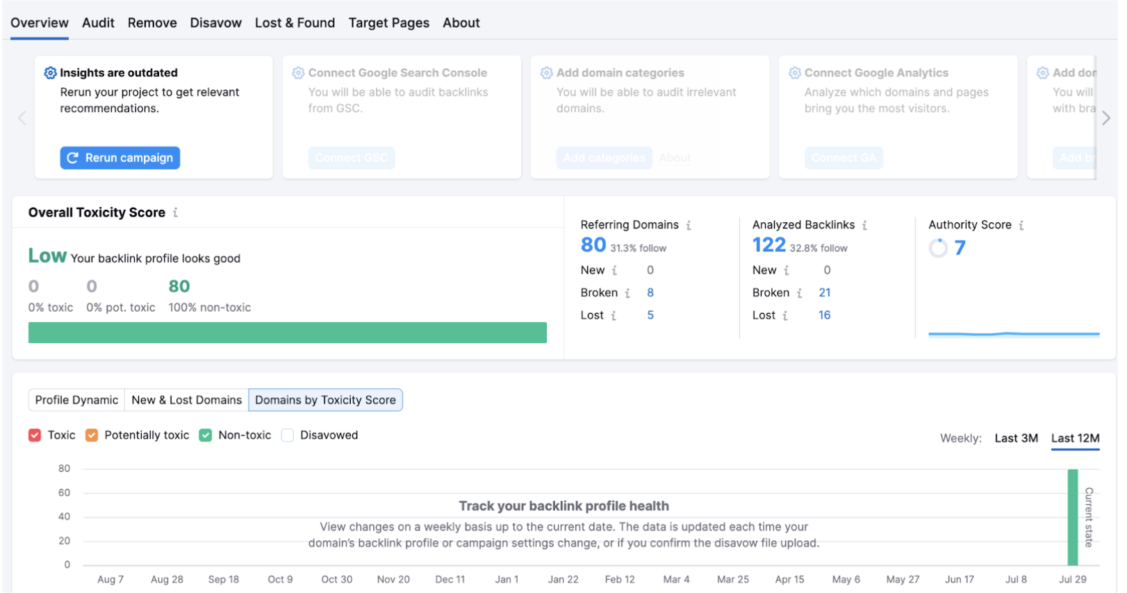Disable the Non-toxic checkbox
This screenshot has height=593, width=1127.
pos(206,435)
